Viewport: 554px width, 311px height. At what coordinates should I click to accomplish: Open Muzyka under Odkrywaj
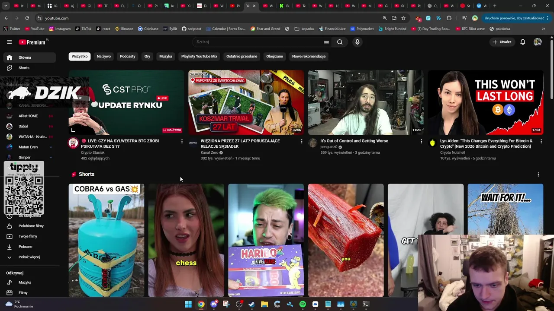(x=29, y=282)
